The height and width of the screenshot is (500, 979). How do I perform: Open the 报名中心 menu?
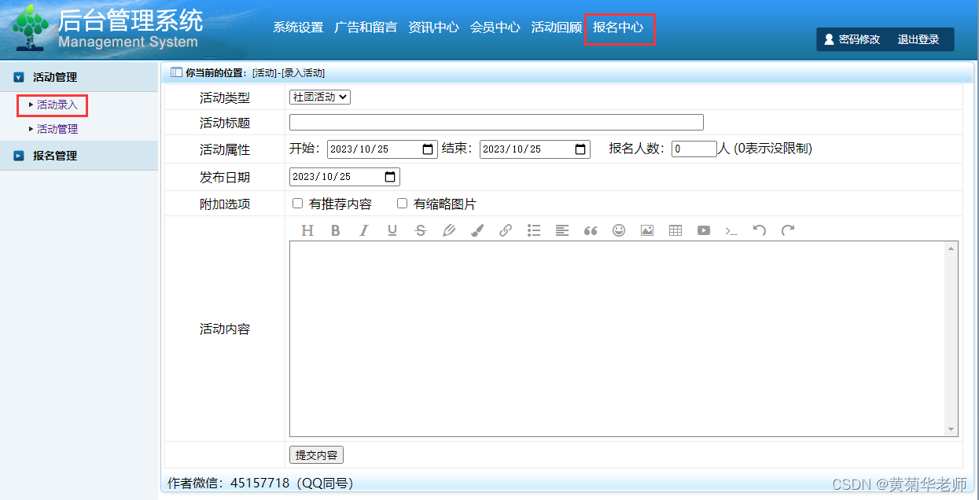618,27
